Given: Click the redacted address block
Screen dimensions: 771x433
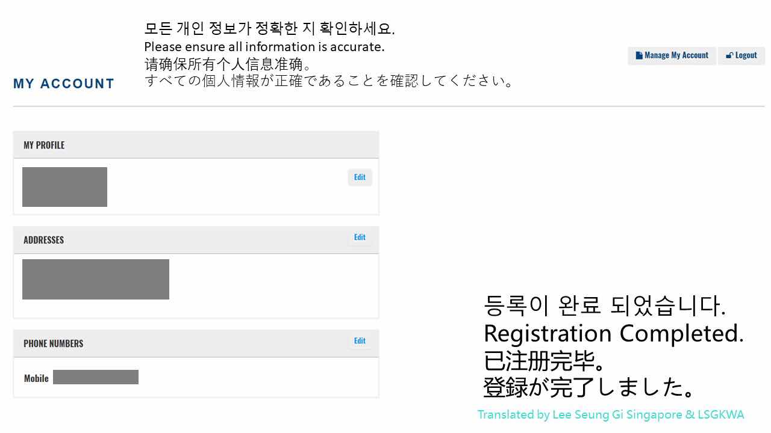Looking at the screenshot, I should (96, 279).
